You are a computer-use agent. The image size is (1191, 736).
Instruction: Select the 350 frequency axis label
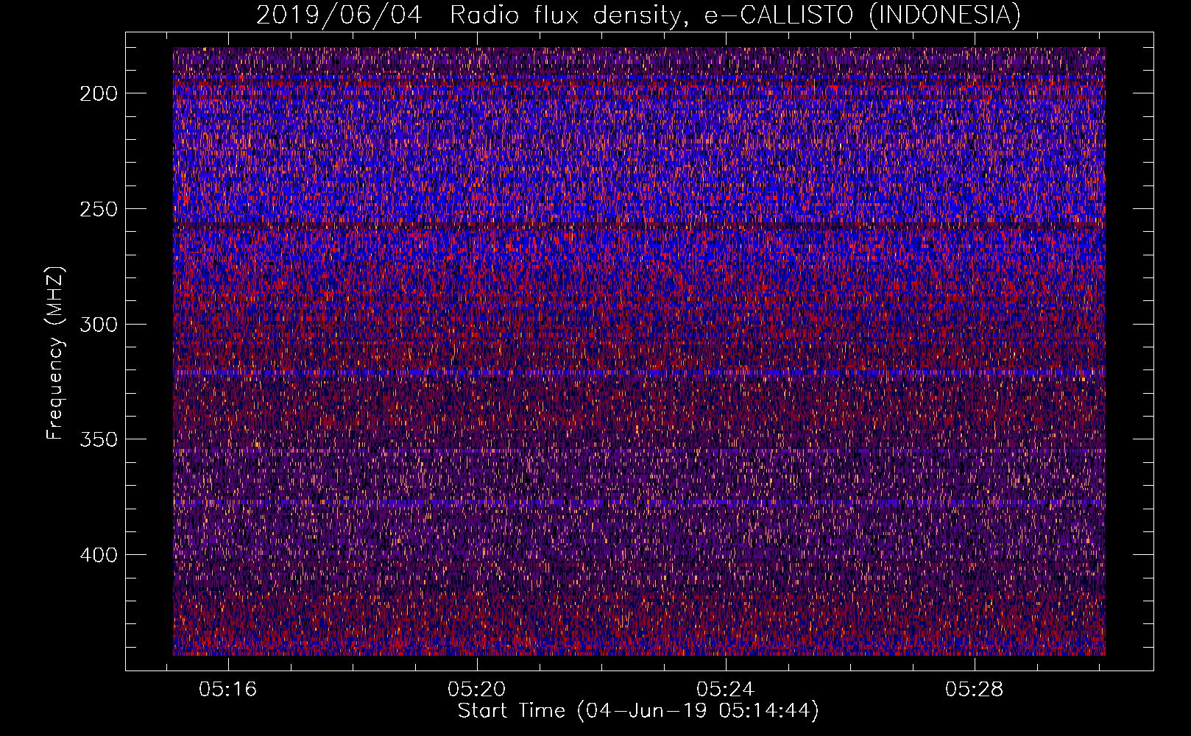99,439
